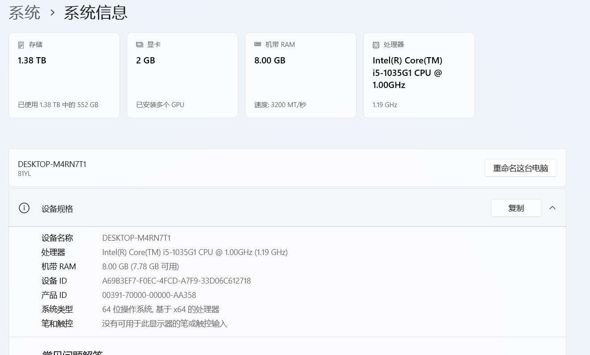Click the DESKTOP-M4RN7T1 computer name header
The height and width of the screenshot is (355, 590).
click(52, 164)
